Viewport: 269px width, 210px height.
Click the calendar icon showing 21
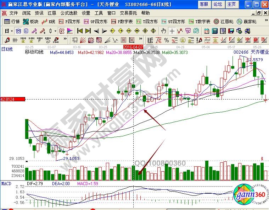pyautogui.click(x=206, y=31)
